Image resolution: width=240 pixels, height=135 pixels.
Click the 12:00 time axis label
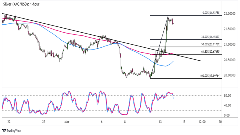point(201,122)
